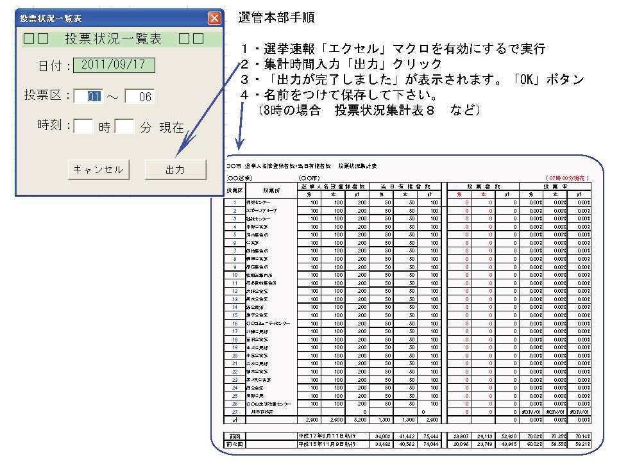Click the empty 時 (hour) input box
The image size is (637, 469).
(x=83, y=127)
